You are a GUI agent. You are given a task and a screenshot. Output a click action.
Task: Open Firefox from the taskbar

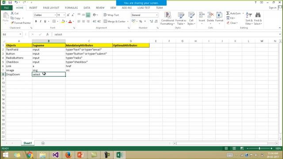[x=68, y=155]
